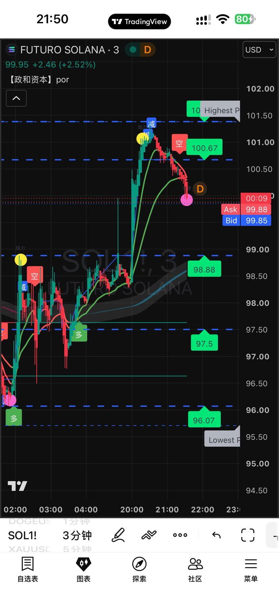Tap the 00:09 countdown price label
Screen dimensions: 279x606
point(256,198)
